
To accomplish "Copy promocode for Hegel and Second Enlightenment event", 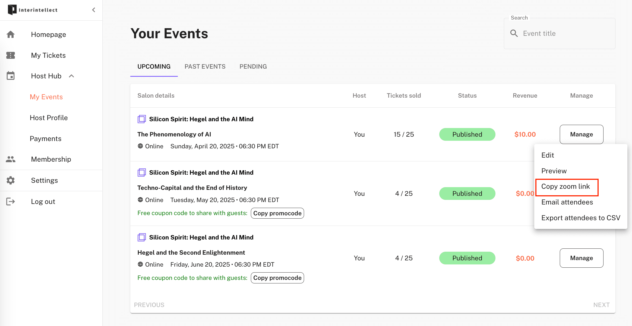I will [x=277, y=278].
